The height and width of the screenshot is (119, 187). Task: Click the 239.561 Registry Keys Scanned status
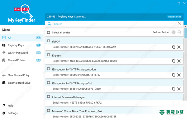point(67,17)
